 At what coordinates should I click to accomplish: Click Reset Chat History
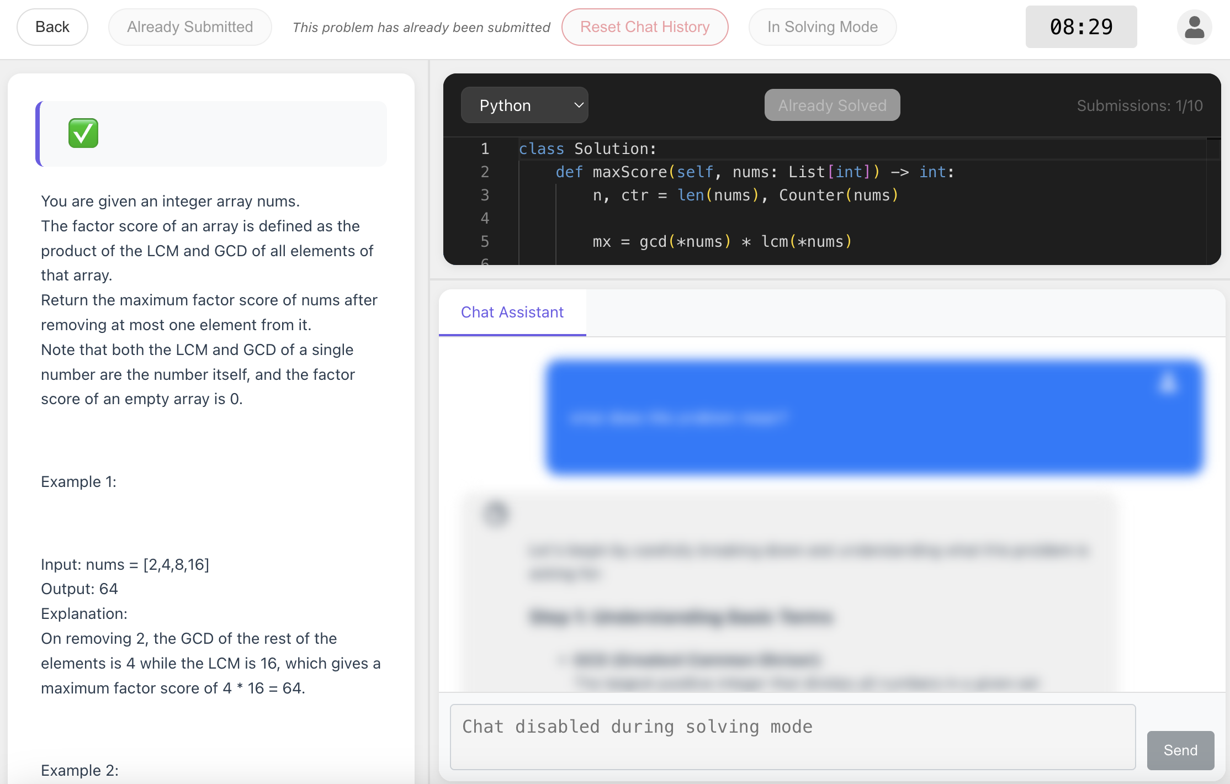pyautogui.click(x=644, y=27)
